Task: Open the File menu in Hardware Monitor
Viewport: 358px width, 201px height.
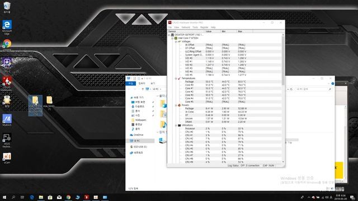Action: [x=170, y=27]
